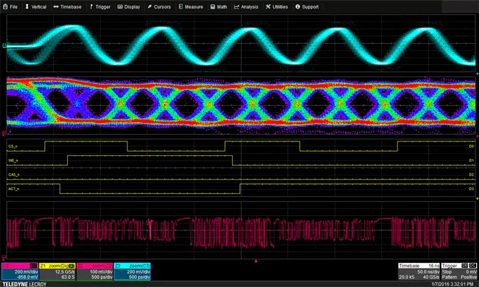Click the yellow Z1 zoom descriptor box
This screenshot has width=479, height=287.
(57, 271)
